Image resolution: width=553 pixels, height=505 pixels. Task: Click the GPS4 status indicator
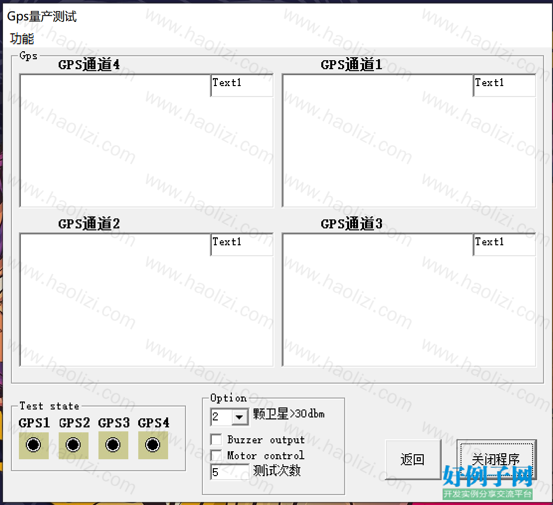(153, 445)
